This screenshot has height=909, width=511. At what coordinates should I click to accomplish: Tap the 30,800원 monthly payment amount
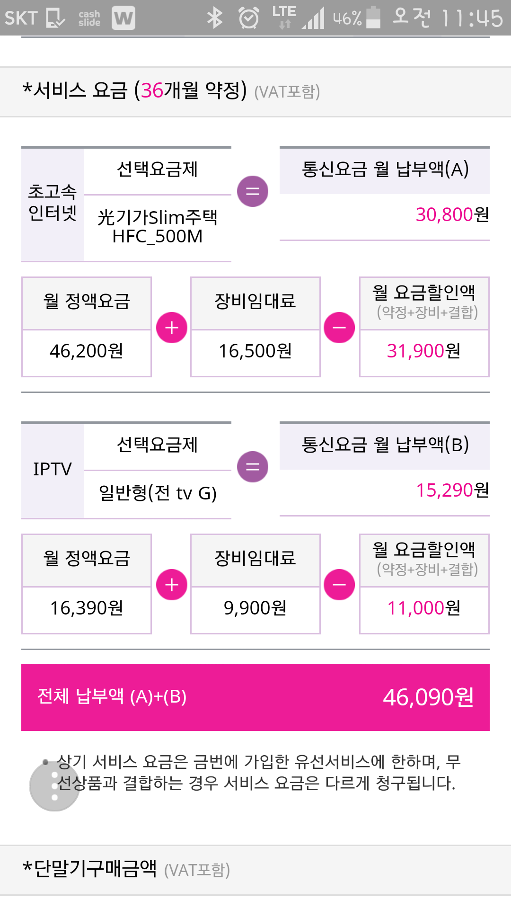(x=452, y=215)
